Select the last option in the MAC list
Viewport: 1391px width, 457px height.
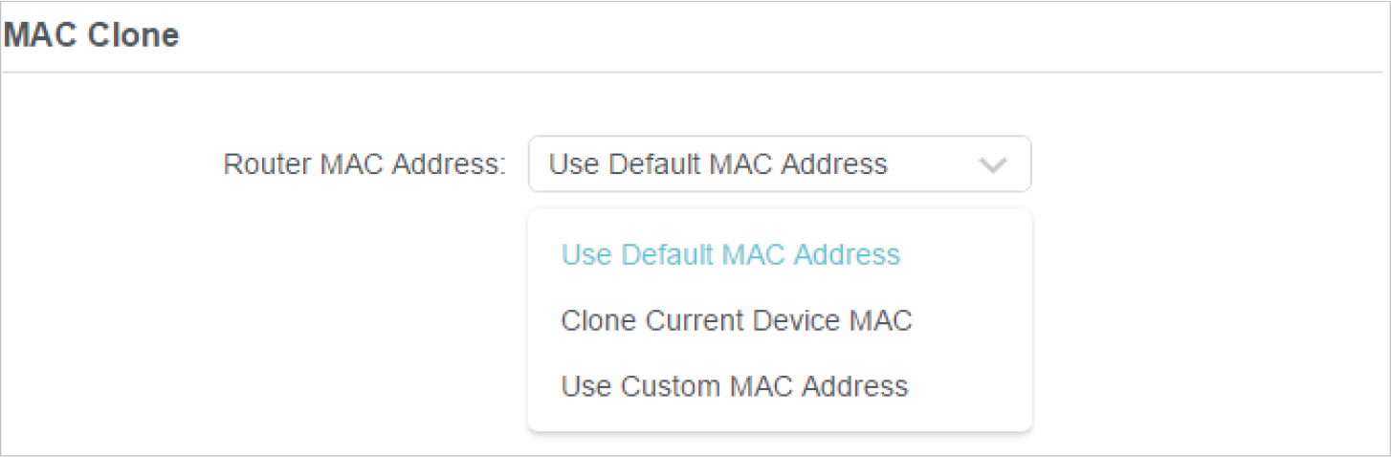[x=734, y=386]
